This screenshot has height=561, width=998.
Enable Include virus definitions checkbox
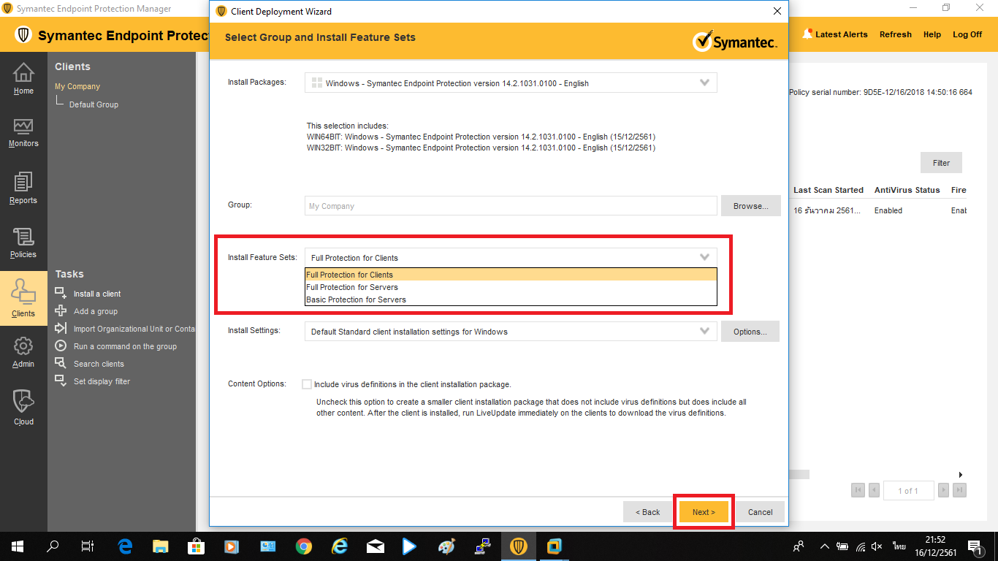(307, 384)
